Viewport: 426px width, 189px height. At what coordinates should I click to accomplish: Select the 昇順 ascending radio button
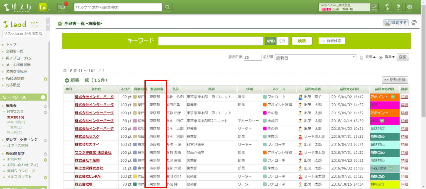[x=362, y=57]
